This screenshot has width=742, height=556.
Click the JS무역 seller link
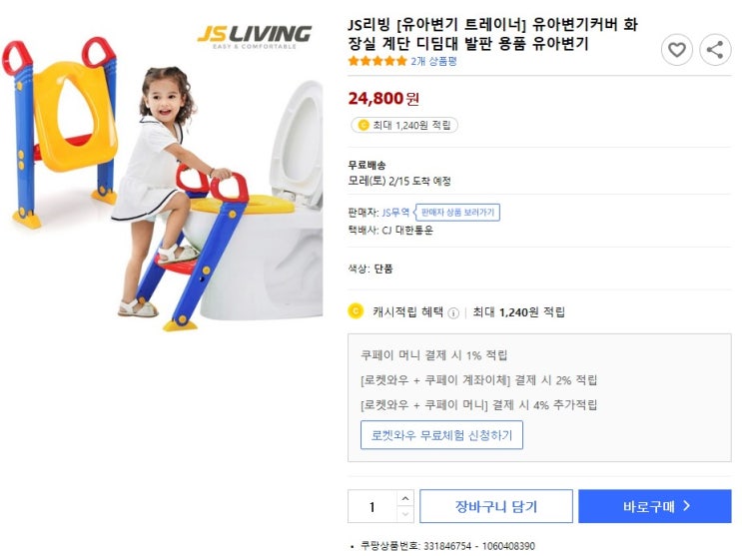[x=396, y=213]
